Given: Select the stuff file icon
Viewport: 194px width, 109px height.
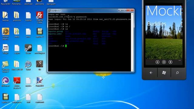Looking at the screenshot, I should point(28,98).
